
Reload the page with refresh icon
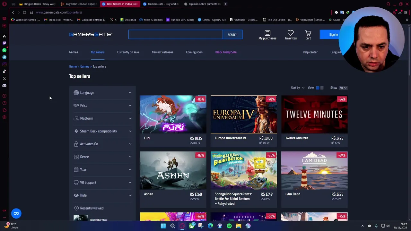(24, 13)
